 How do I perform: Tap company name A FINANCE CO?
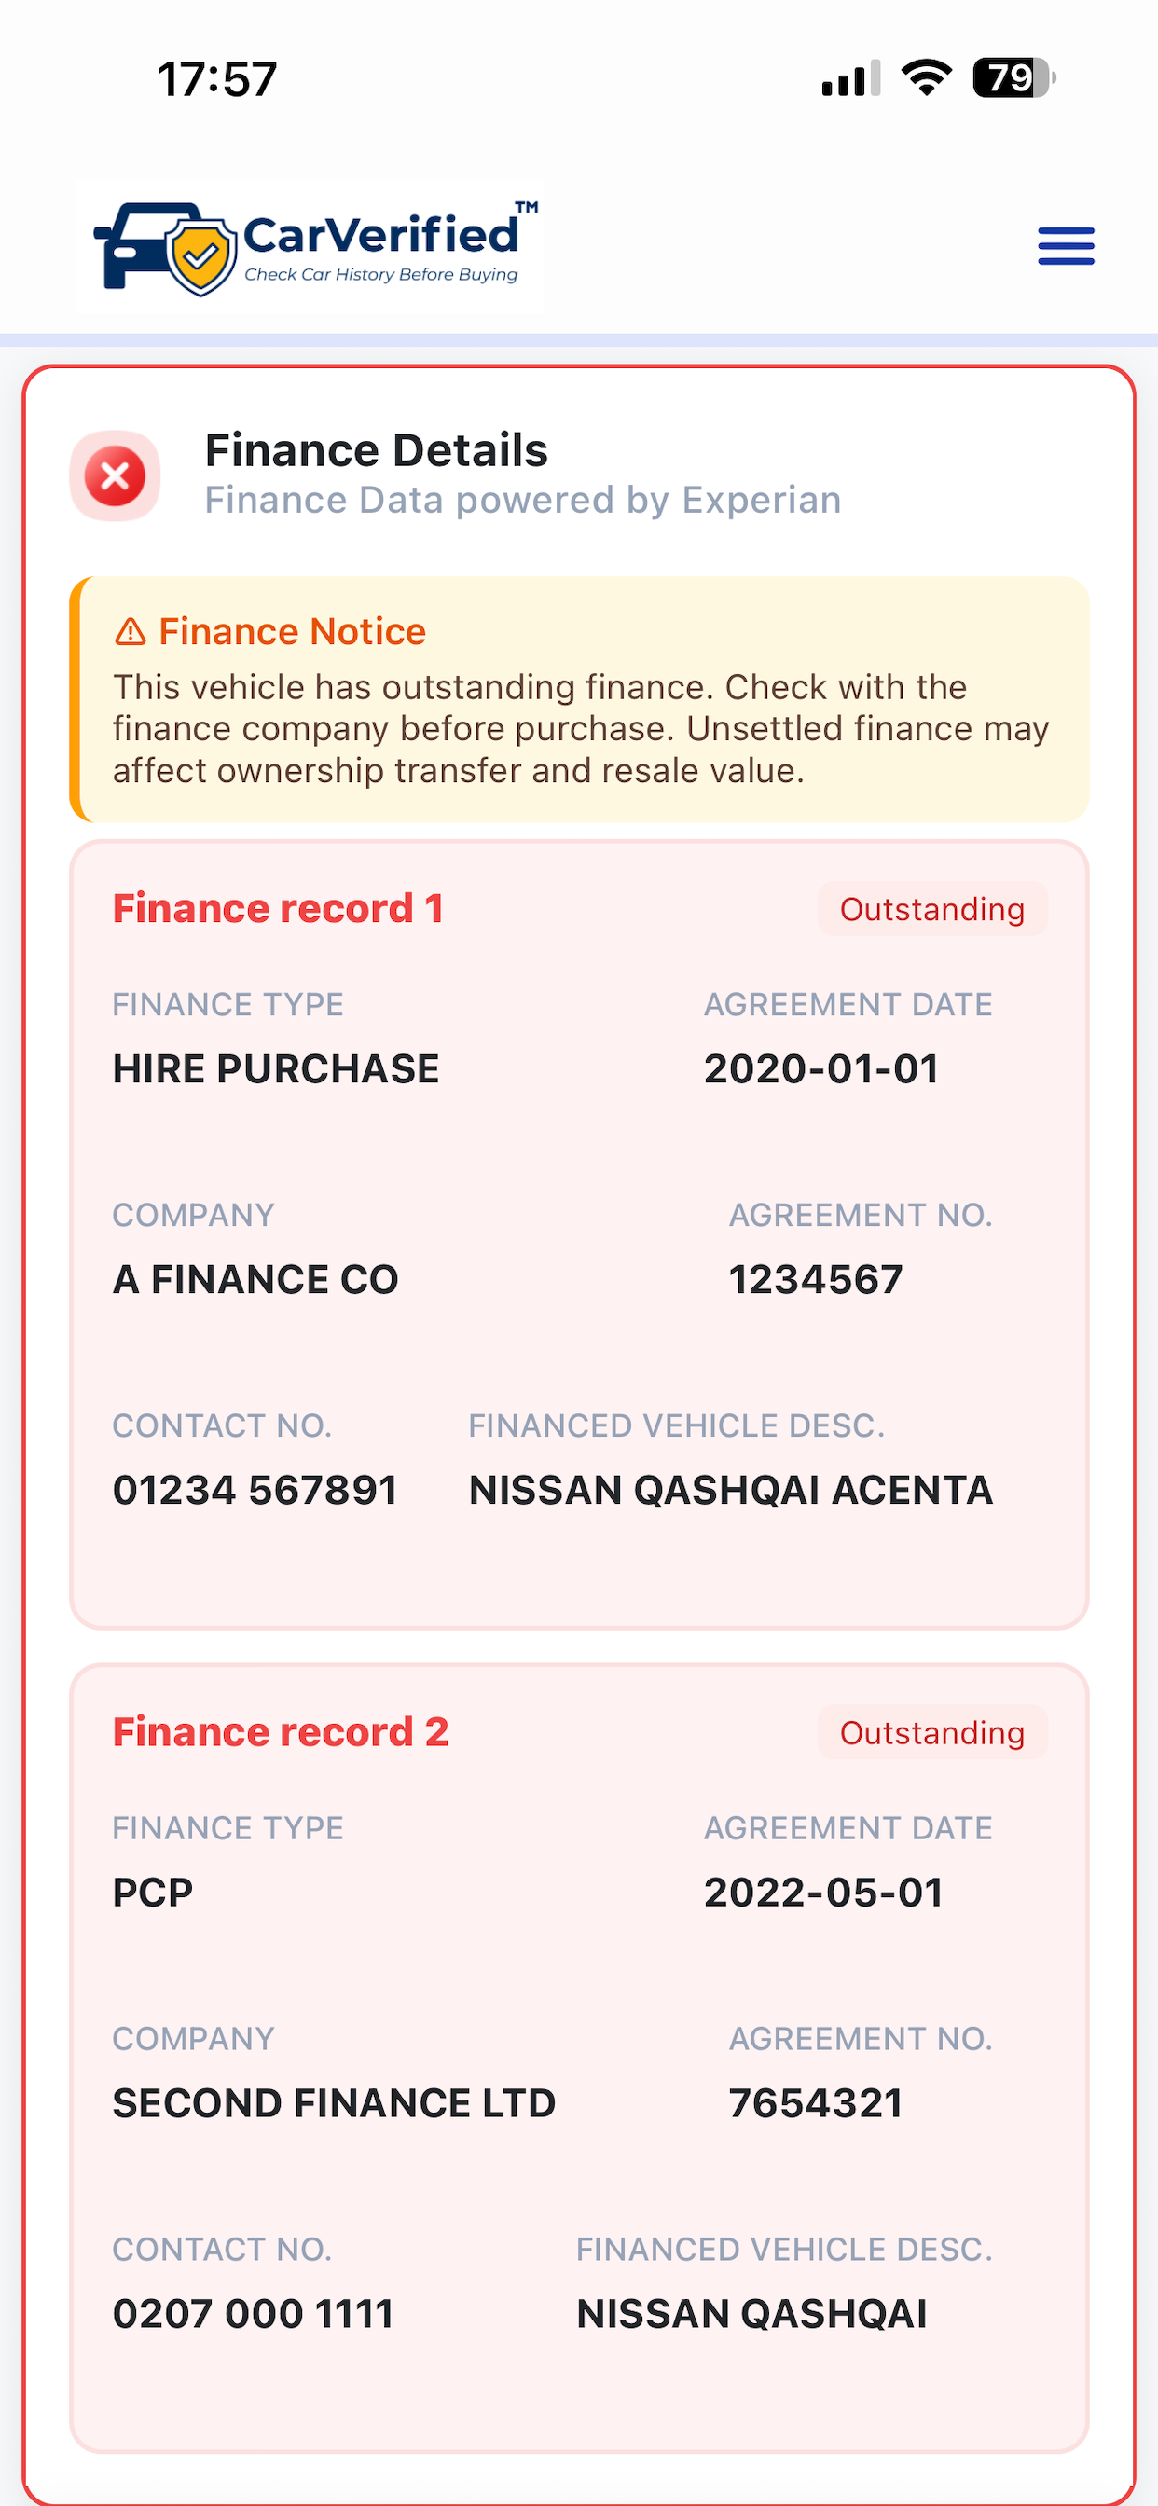pyautogui.click(x=255, y=1279)
